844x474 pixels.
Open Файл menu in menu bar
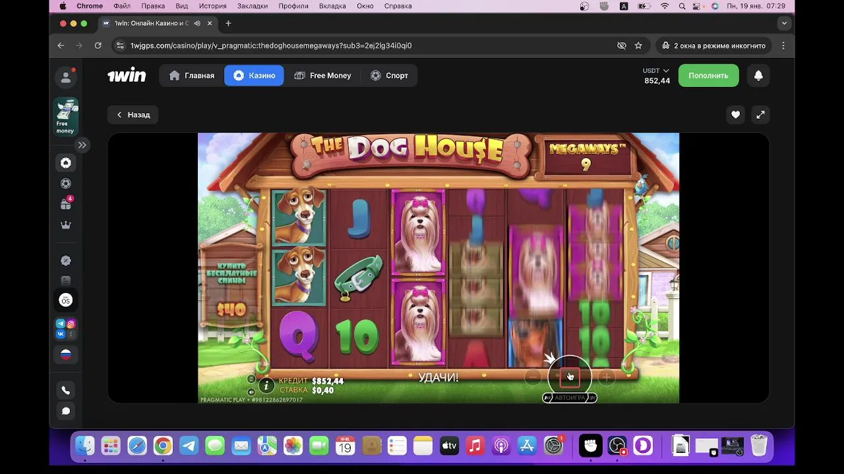click(x=122, y=6)
